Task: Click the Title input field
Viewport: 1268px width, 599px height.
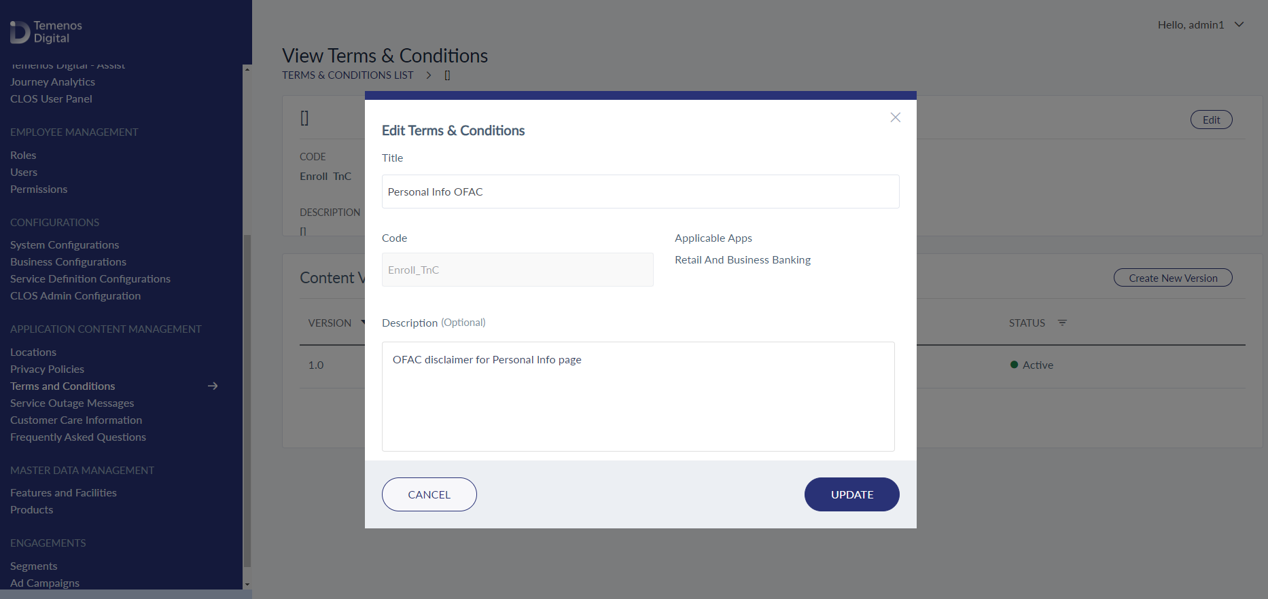Action: [x=640, y=192]
